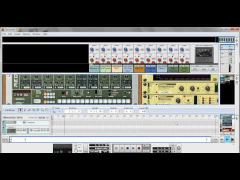This screenshot has height=180, width=240.
Task: Click the transport Record button
Action: click(139, 148)
